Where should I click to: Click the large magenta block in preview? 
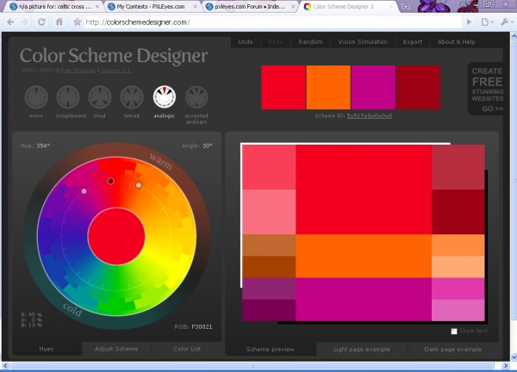click(364, 299)
